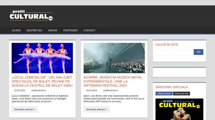Screen dimensions: 215x120
Task: Open the Profil Cultural magazine cover
Action: click(179, 109)
